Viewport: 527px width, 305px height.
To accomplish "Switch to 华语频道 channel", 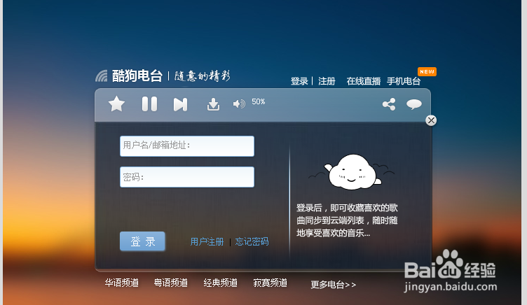I will pos(122,283).
